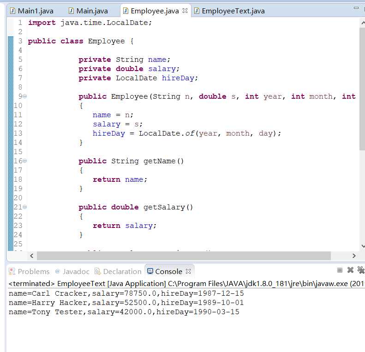Click the 'import' keyword on line 1
Image resolution: width=365 pixels, height=352 pixels.
[42, 23]
